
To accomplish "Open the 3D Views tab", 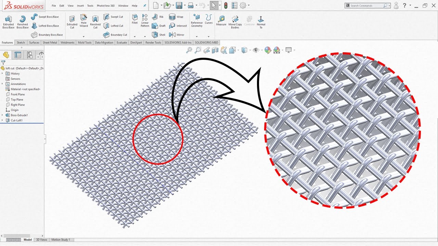I will [x=41, y=240].
